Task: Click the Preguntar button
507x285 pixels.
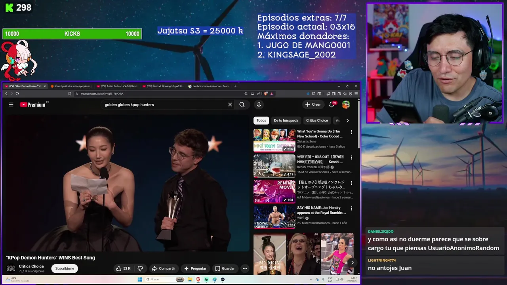Action: click(195, 268)
